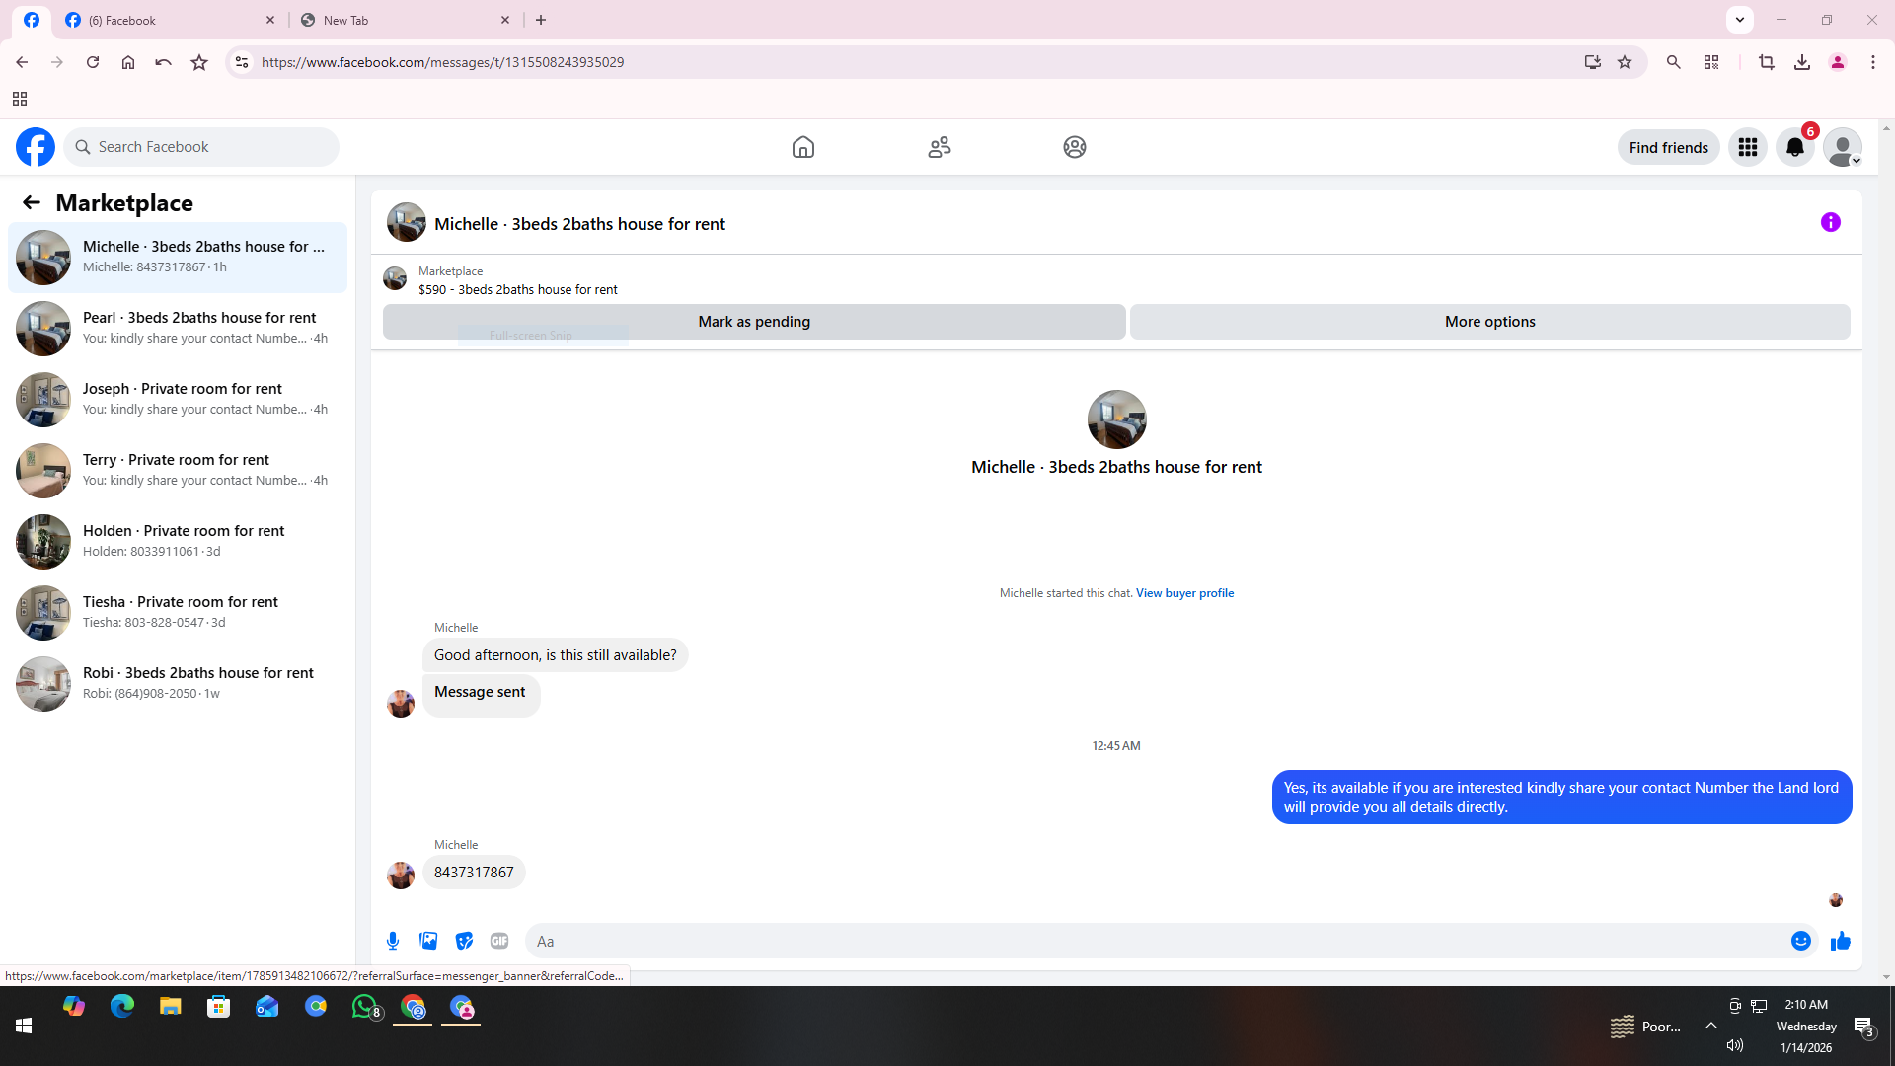Switch to the New Tab tab

405,20
